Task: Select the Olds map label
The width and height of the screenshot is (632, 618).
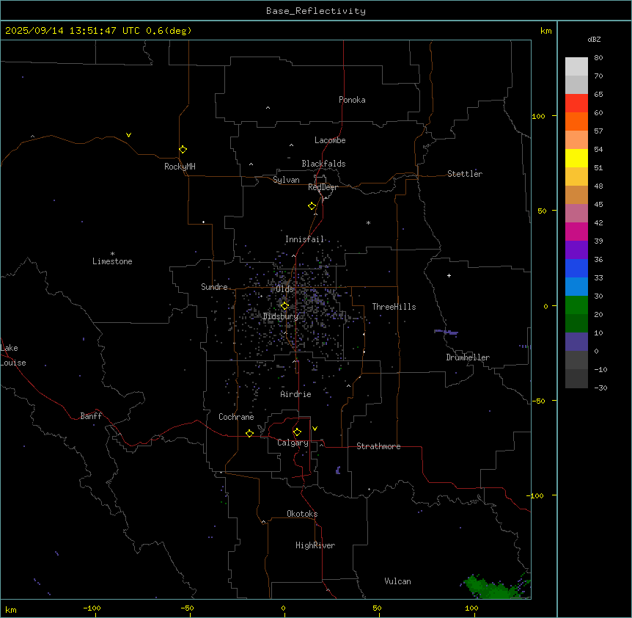Action: [284, 289]
